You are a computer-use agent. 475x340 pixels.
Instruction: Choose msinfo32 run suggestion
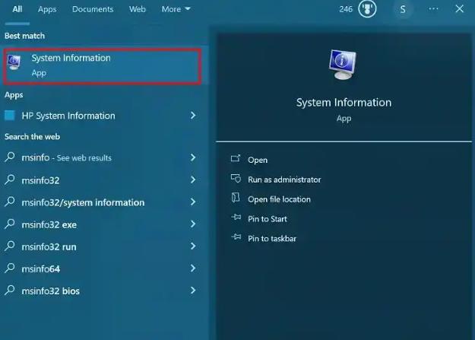point(49,247)
